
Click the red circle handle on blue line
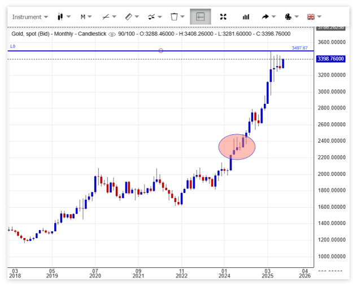(x=161, y=51)
